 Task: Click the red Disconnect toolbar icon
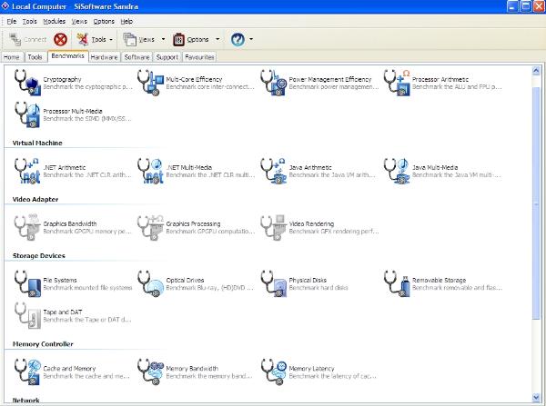pos(60,40)
